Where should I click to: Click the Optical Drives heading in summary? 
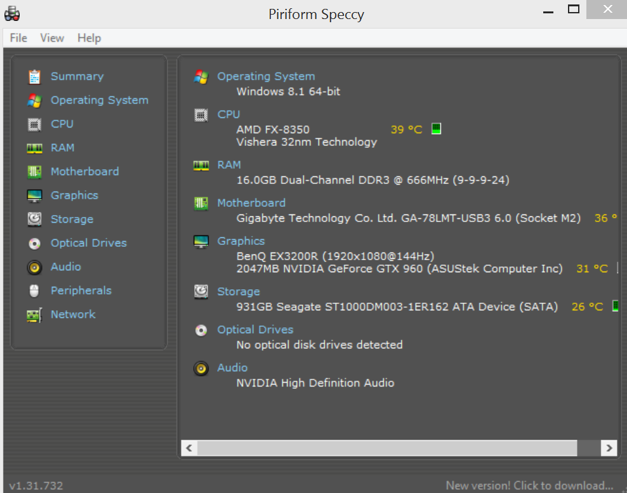pos(255,329)
